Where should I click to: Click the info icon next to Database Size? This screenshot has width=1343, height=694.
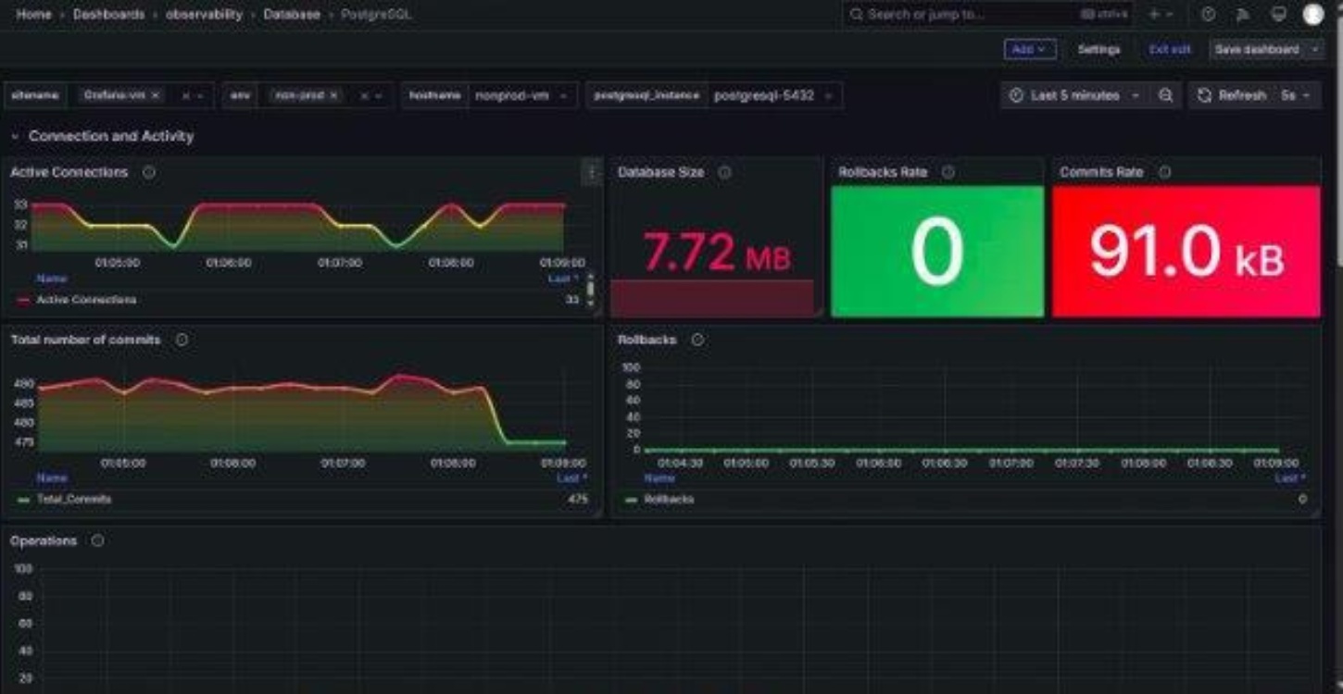point(725,172)
